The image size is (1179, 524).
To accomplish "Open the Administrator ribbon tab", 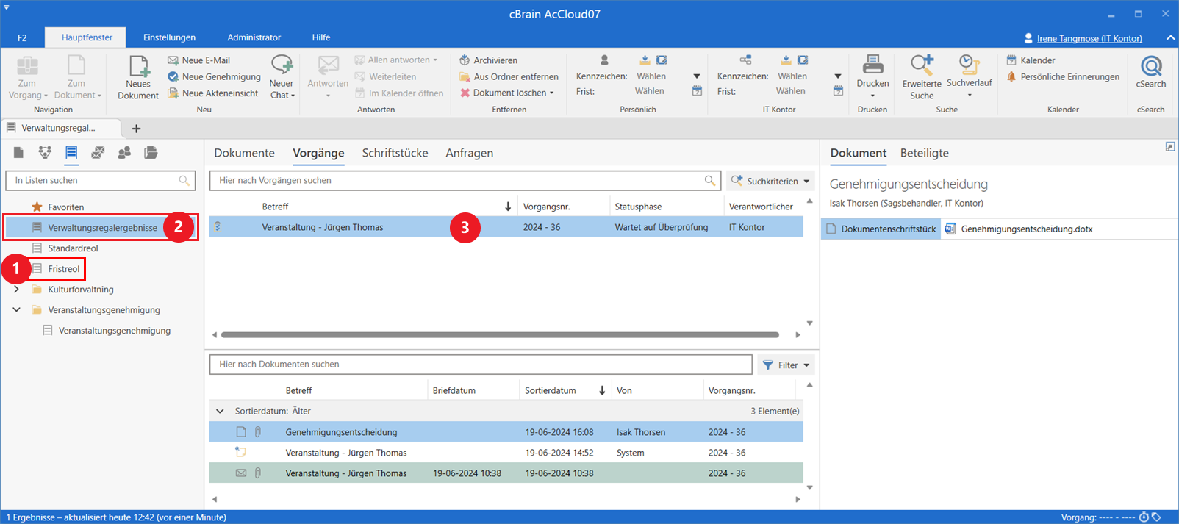I will click(x=254, y=37).
